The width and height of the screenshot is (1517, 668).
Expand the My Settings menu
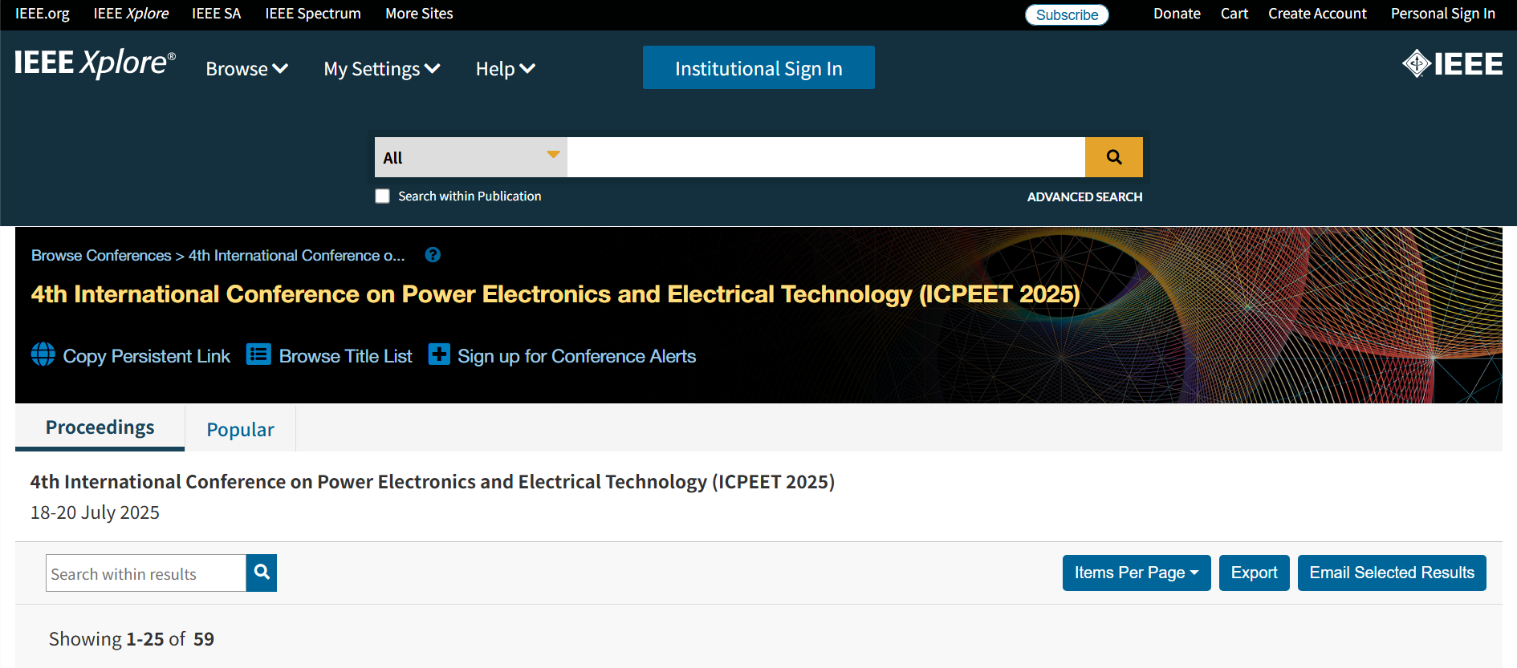pyautogui.click(x=382, y=69)
